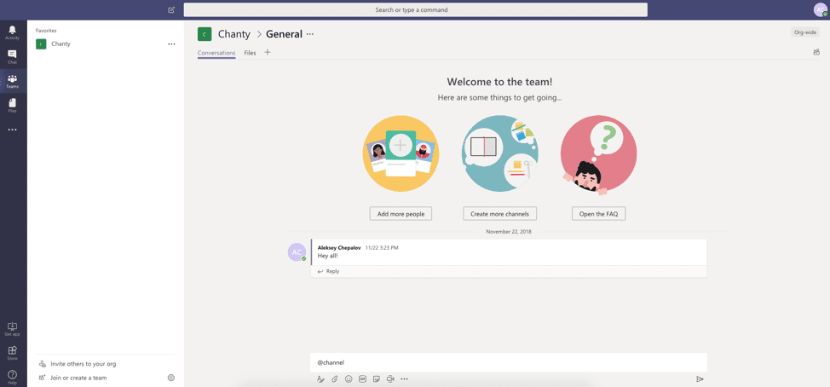The width and height of the screenshot is (830, 387).
Task: Open the emoji picker
Action: [349, 378]
